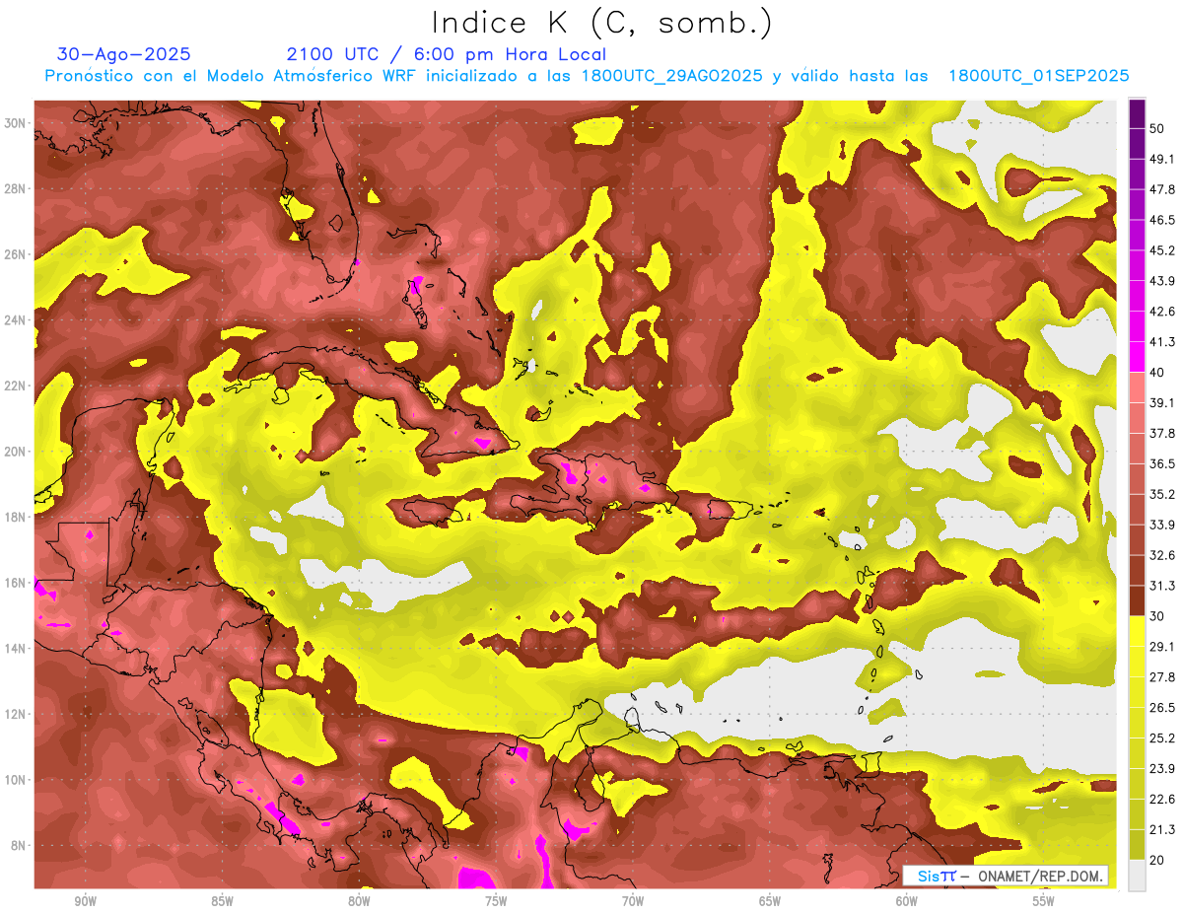The image size is (1183, 914).
Task: Click the colorbar value 23.9
Action: [x=1162, y=769]
